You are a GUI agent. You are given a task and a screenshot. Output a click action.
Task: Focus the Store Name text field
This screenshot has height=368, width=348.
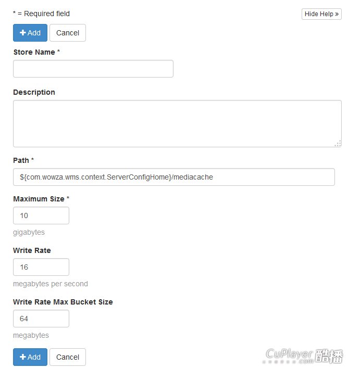click(x=93, y=69)
